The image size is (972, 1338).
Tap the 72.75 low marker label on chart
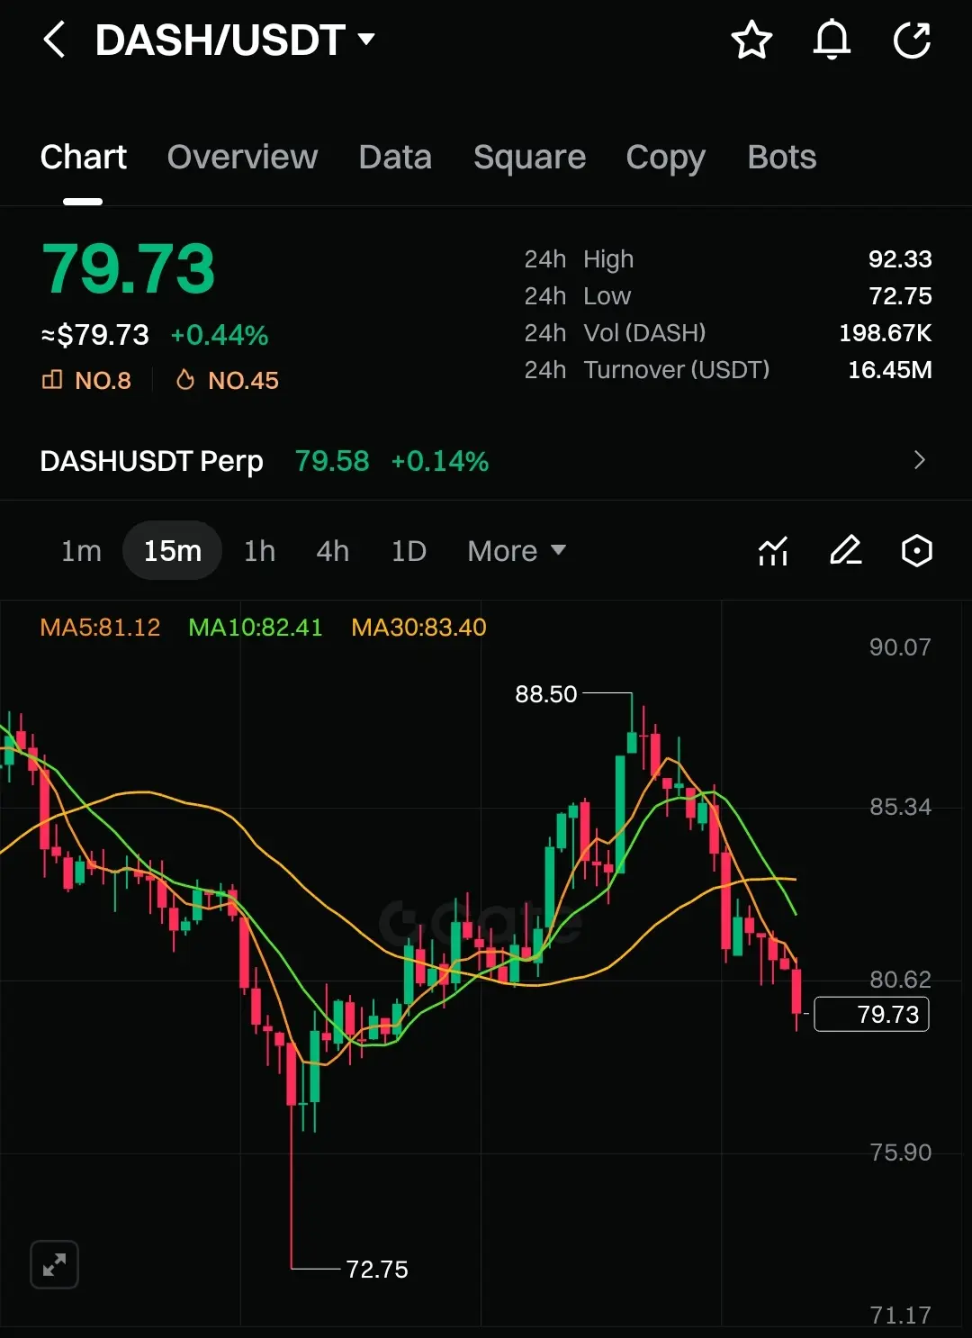pyautogui.click(x=377, y=1270)
